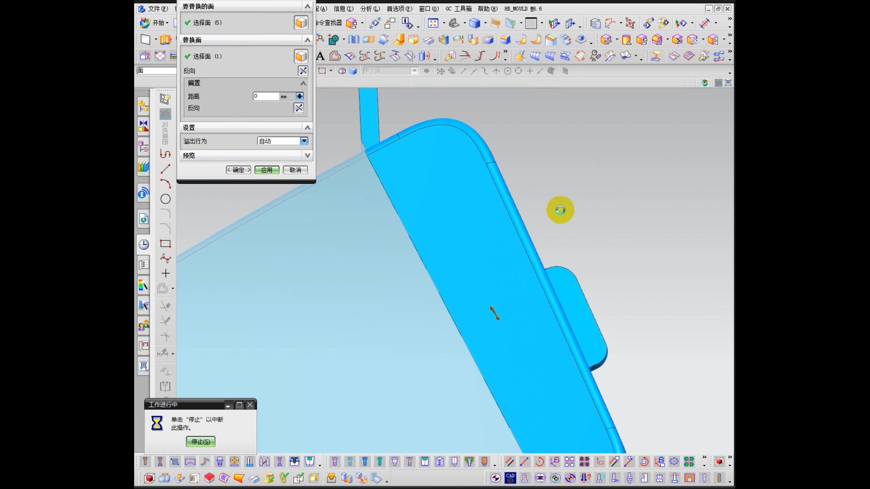Open the 溢出行为 dropdown set to 自动

[x=304, y=141]
